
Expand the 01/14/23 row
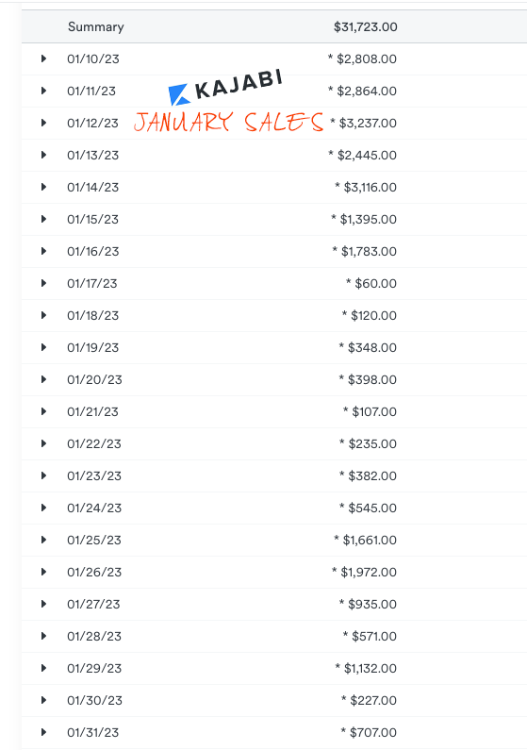[43, 187]
